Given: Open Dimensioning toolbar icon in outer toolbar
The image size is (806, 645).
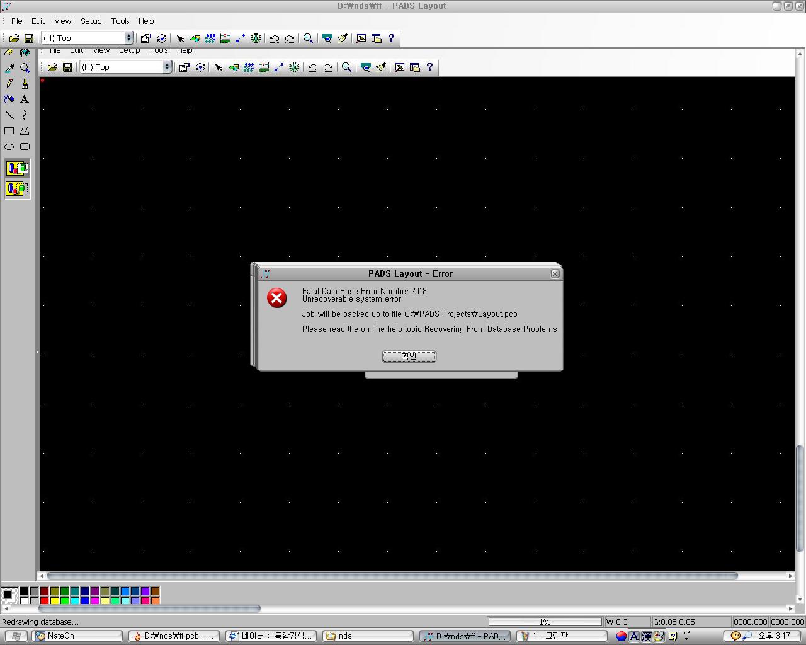Looking at the screenshot, I should (225, 38).
